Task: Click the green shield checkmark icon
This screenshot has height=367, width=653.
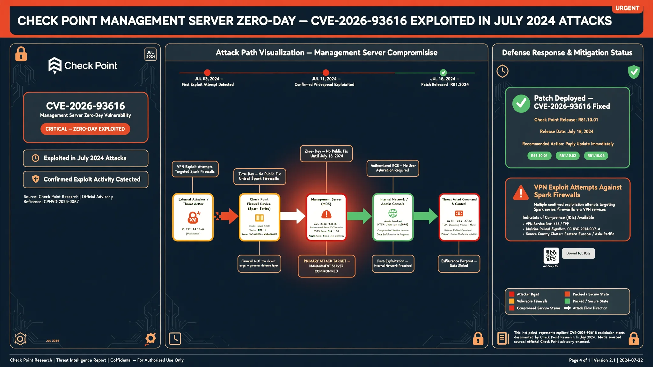Action: [634, 72]
